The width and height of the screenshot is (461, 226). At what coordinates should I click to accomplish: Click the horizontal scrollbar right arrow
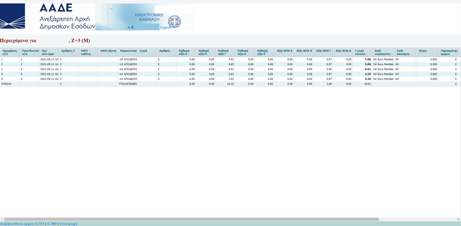tap(459, 219)
